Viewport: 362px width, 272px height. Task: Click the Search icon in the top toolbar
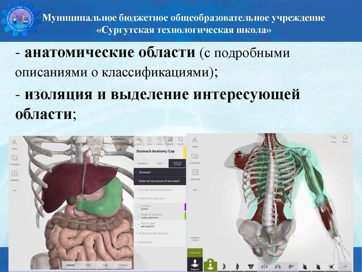pos(181,139)
